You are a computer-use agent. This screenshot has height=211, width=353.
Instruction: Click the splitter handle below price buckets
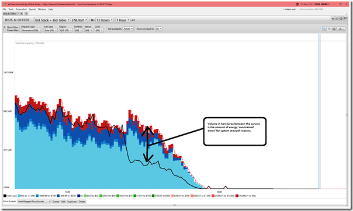[x=175, y=205]
